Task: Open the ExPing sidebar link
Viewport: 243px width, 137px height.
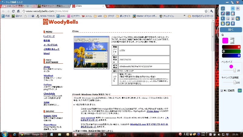Action: 47,85
